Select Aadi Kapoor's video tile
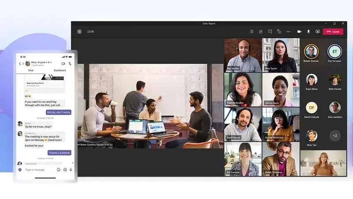The width and height of the screenshot is (353, 199). point(243,124)
